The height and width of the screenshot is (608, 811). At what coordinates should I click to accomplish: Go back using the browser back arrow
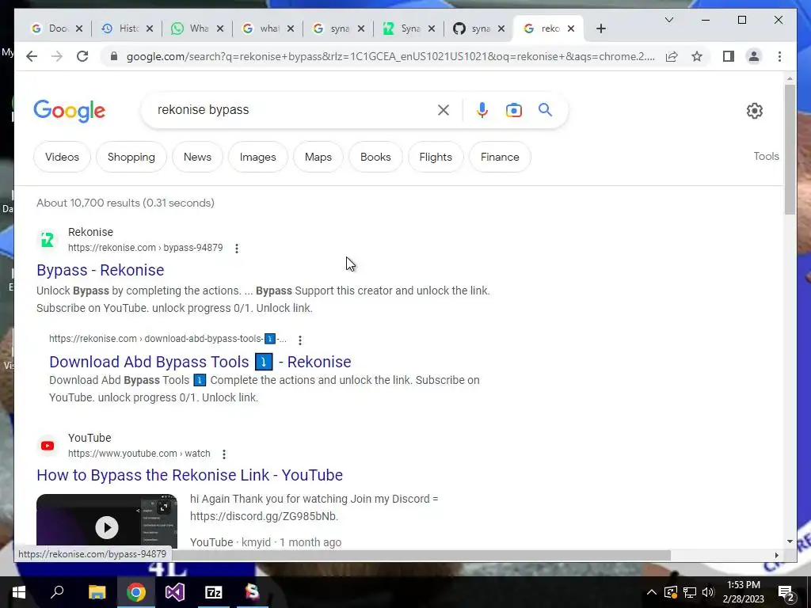pyautogui.click(x=32, y=56)
